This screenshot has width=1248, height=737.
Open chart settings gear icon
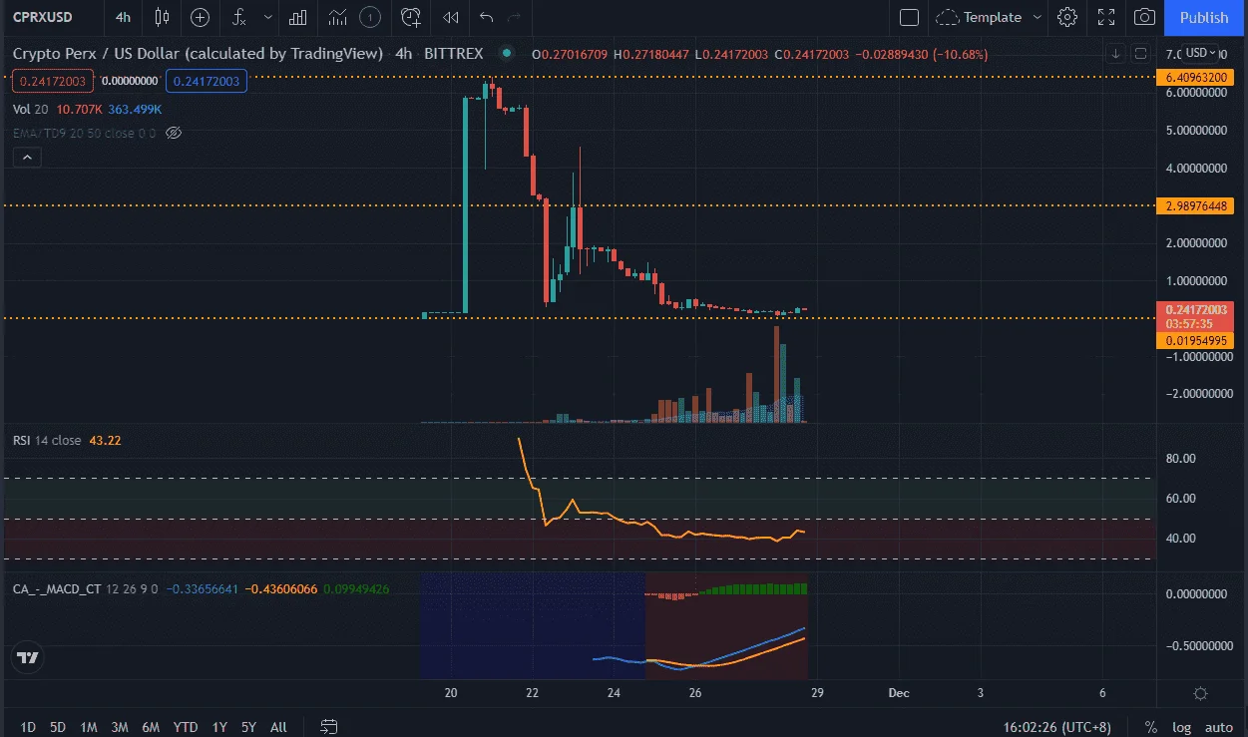[1067, 17]
